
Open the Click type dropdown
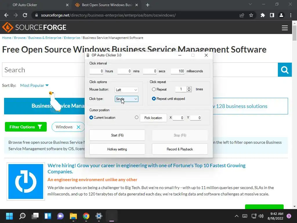coord(126,99)
